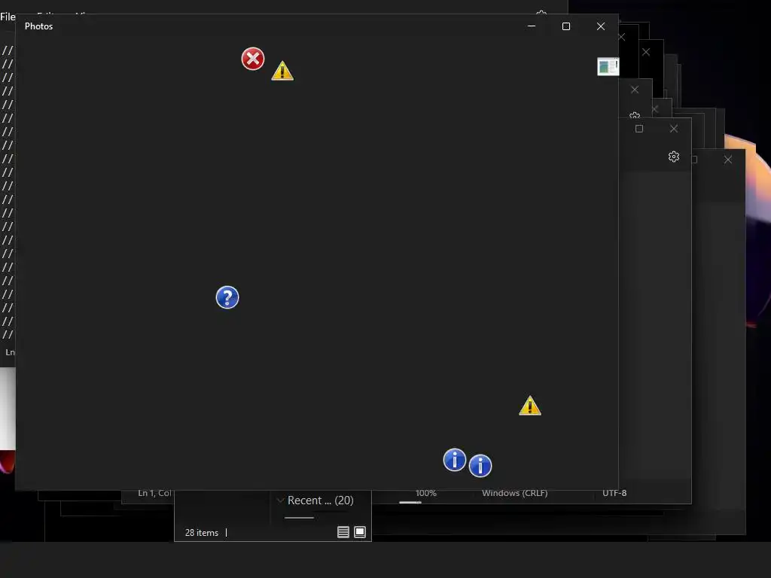Click the red error X icon

click(x=253, y=59)
